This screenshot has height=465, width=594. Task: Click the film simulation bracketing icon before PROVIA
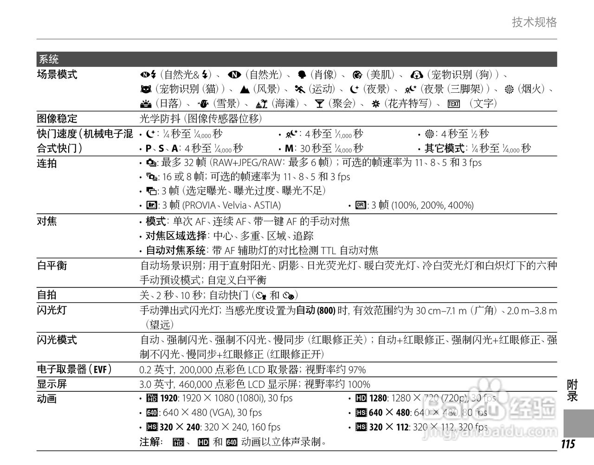click(x=151, y=205)
